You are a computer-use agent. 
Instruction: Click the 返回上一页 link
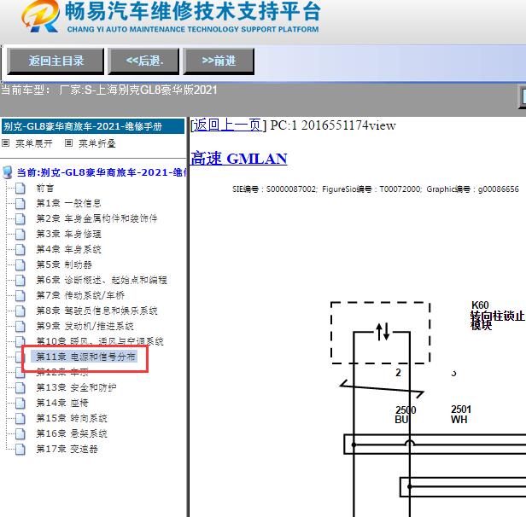tap(229, 125)
